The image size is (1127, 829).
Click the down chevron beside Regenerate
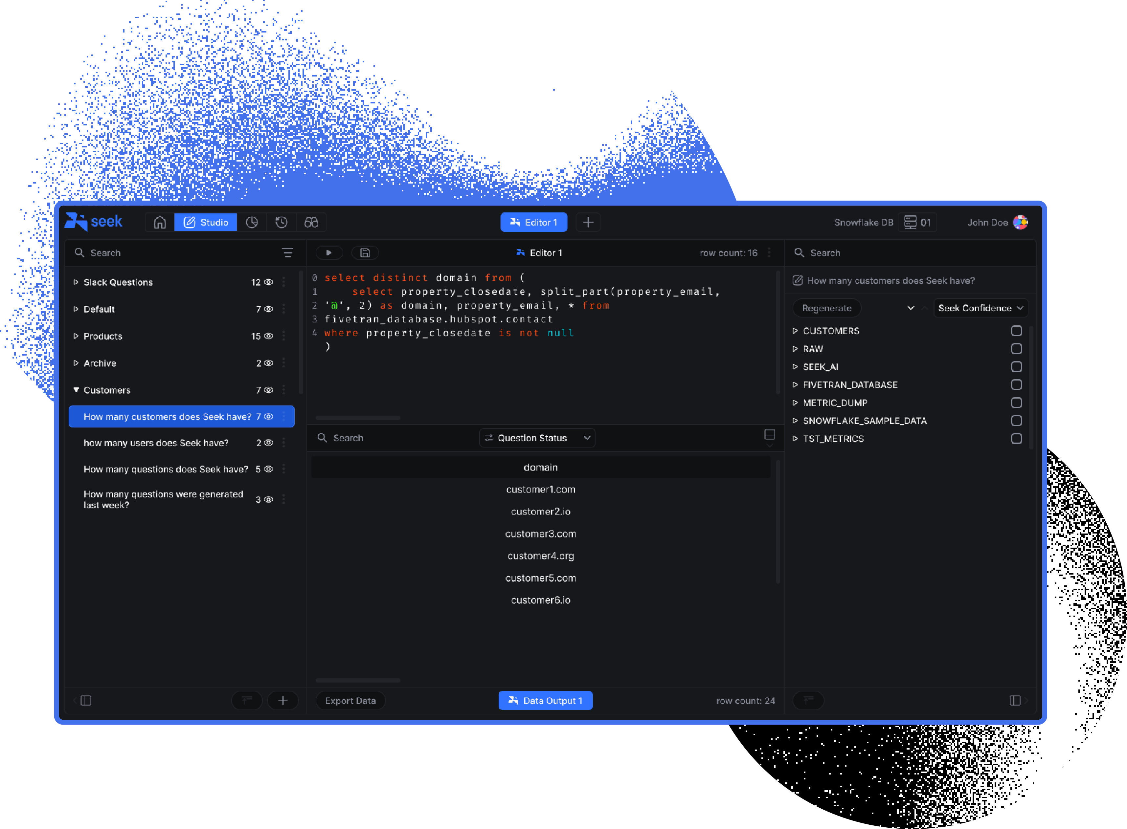[x=911, y=308]
